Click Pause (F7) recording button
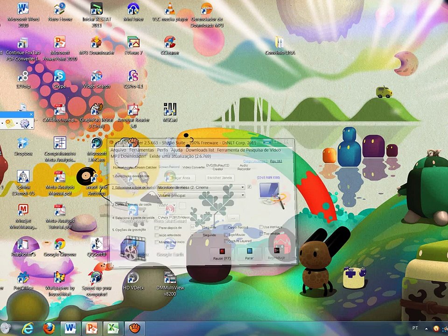The width and height of the screenshot is (448, 336). [222, 254]
